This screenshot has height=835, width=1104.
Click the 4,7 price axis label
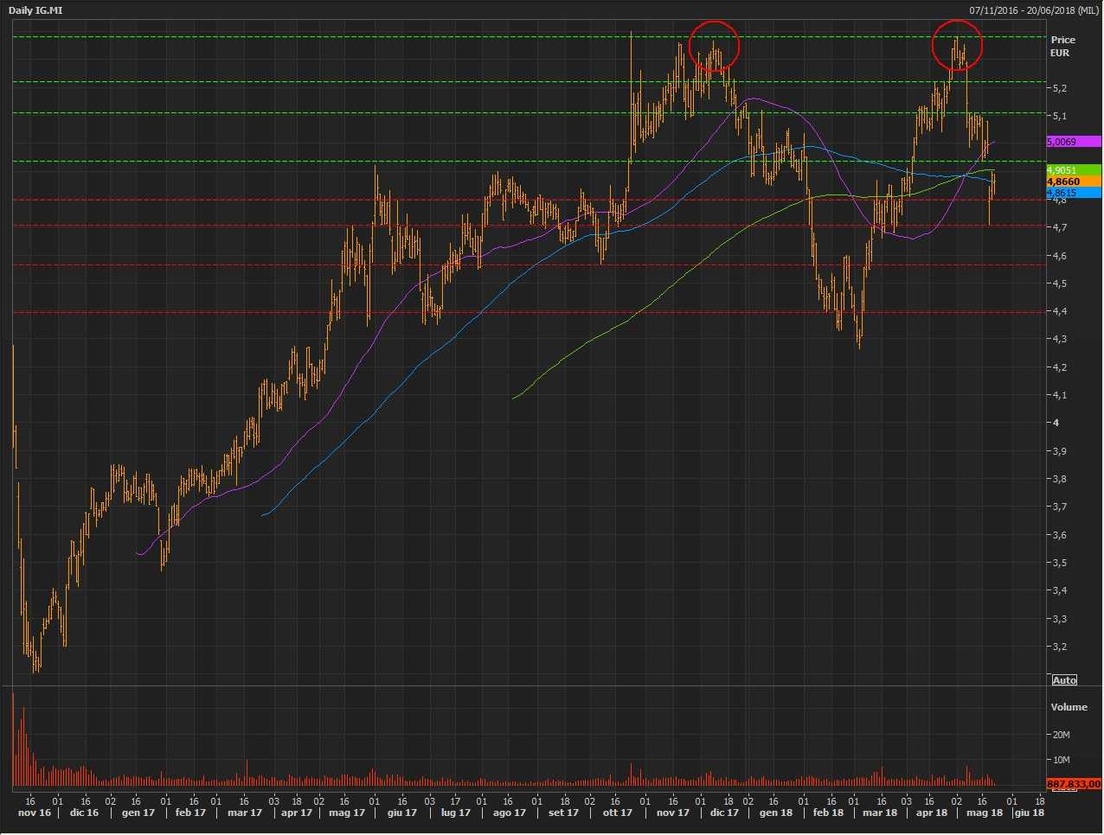click(x=1060, y=227)
